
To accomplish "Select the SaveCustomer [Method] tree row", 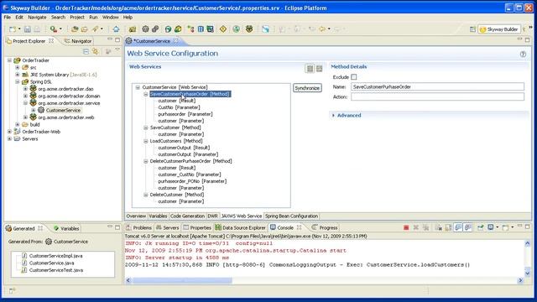I will [175, 128].
